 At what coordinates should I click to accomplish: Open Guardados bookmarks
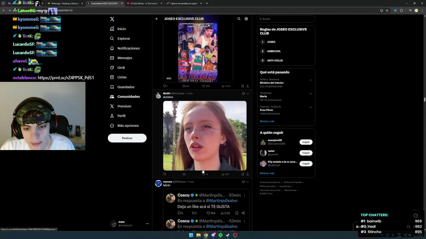(122, 87)
